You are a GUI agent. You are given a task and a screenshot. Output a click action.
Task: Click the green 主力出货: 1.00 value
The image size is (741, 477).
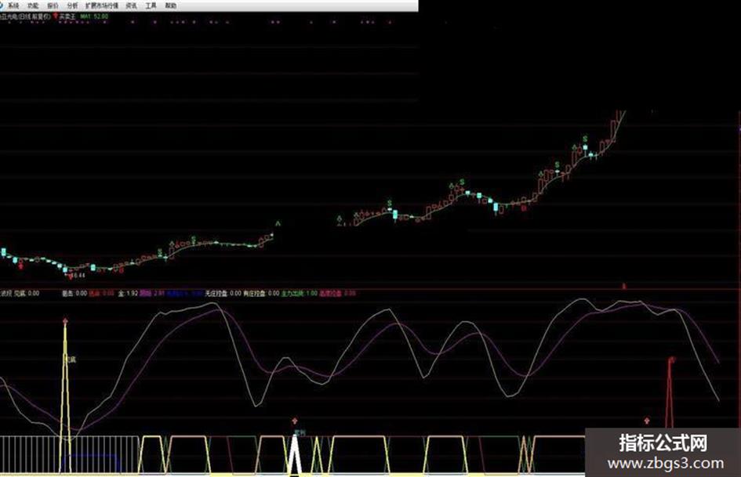coord(300,293)
